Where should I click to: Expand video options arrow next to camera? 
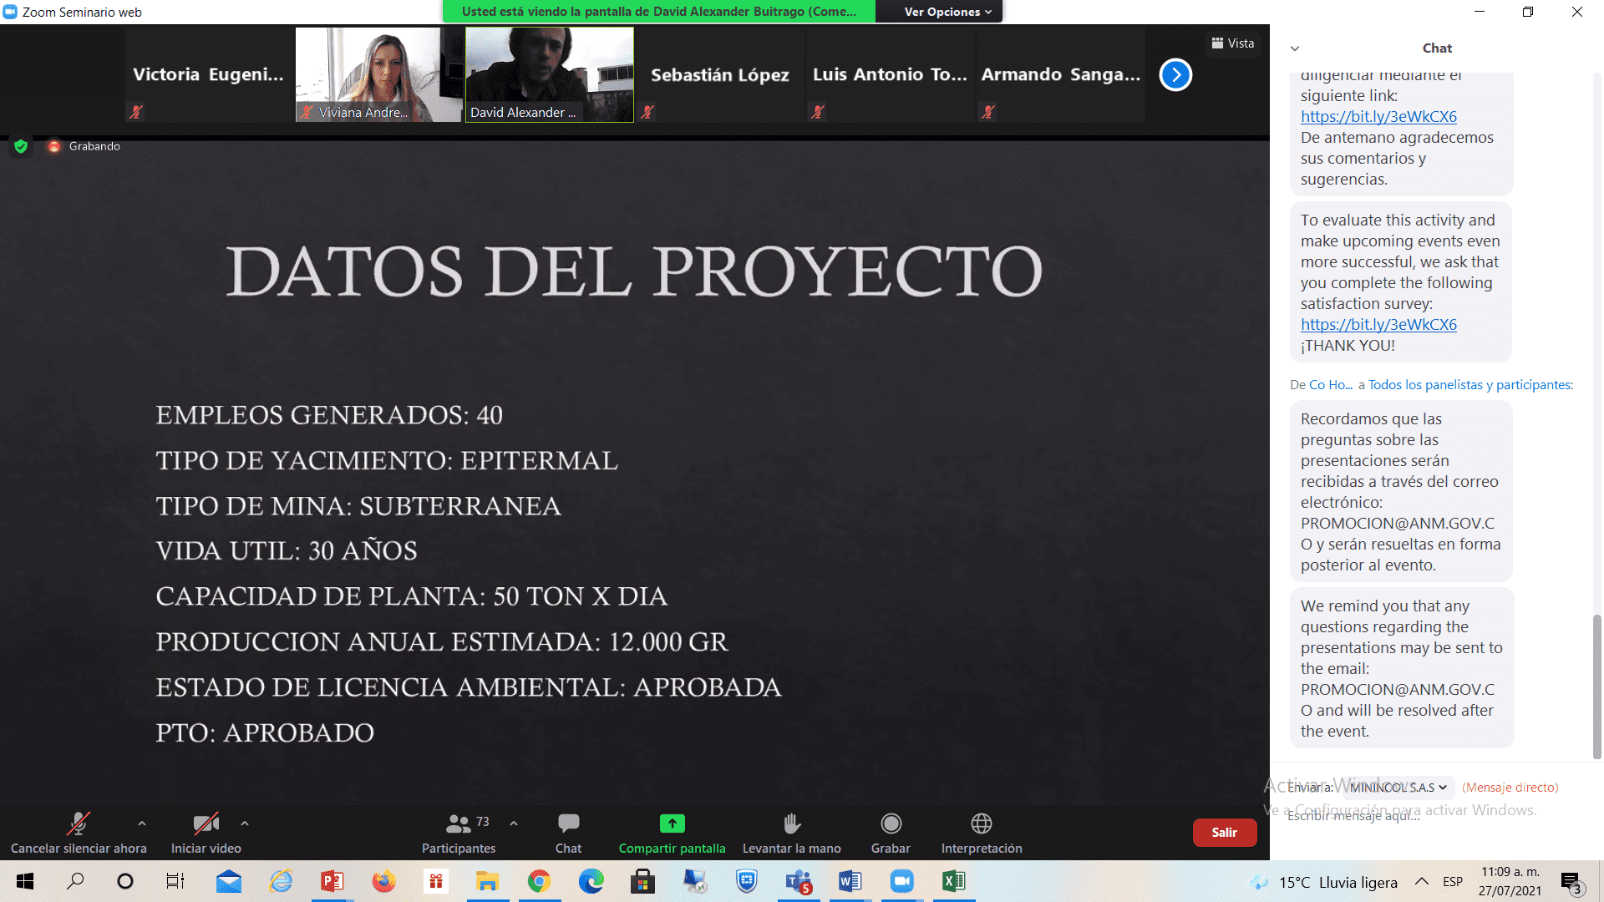[245, 823]
